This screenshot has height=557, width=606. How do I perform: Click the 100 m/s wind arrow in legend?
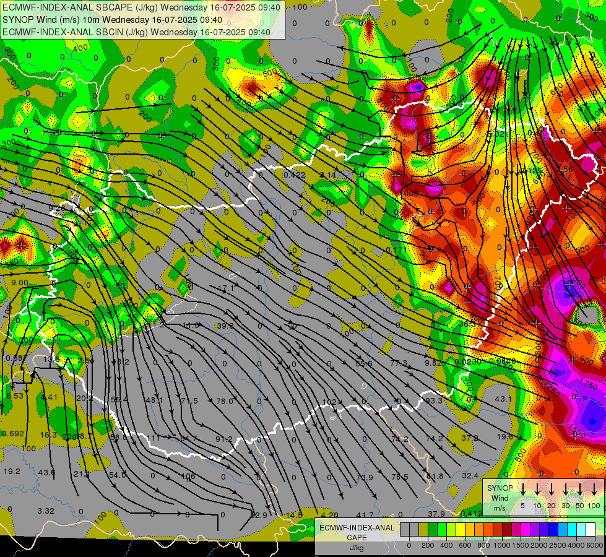click(594, 490)
